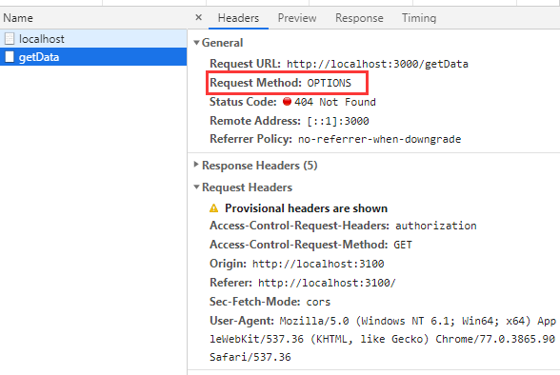Click the Request URL value text
560x375 pixels.
tap(377, 64)
